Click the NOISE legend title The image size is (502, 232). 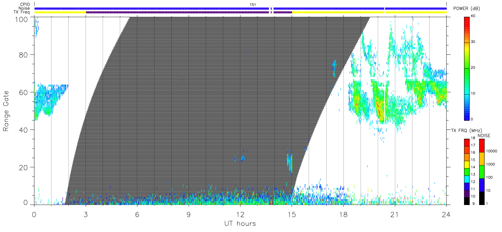point(484,135)
